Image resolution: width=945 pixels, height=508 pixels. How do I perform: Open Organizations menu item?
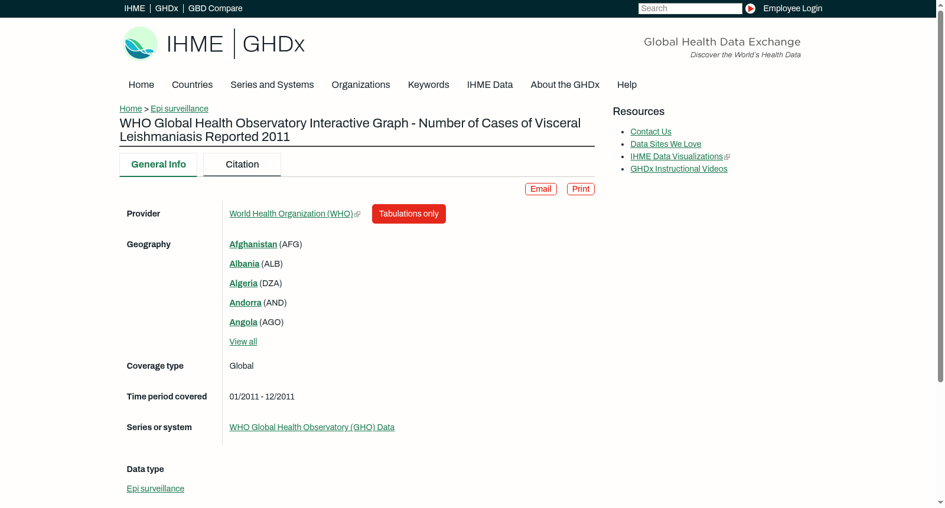(361, 85)
